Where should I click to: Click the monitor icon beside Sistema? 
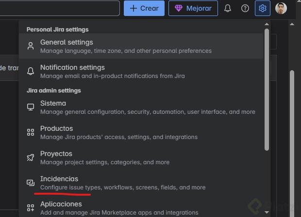(31, 107)
